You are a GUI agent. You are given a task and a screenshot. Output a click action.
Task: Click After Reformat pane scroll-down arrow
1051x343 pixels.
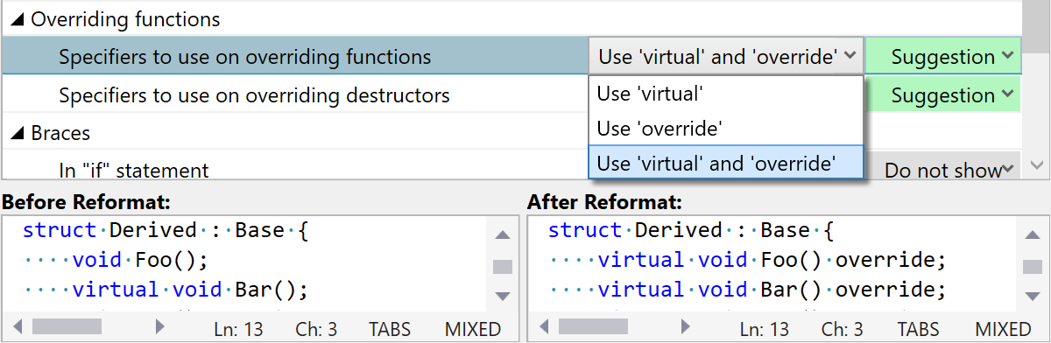(x=1028, y=297)
